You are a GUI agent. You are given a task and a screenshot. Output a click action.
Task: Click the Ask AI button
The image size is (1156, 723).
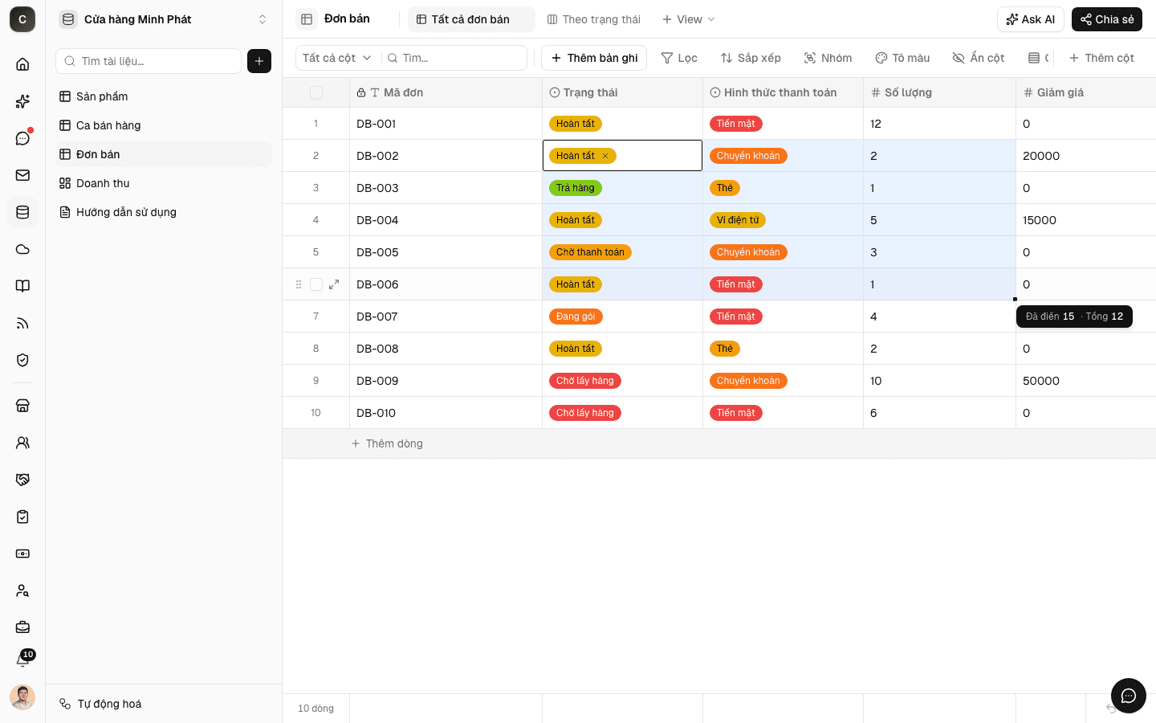tap(1031, 19)
